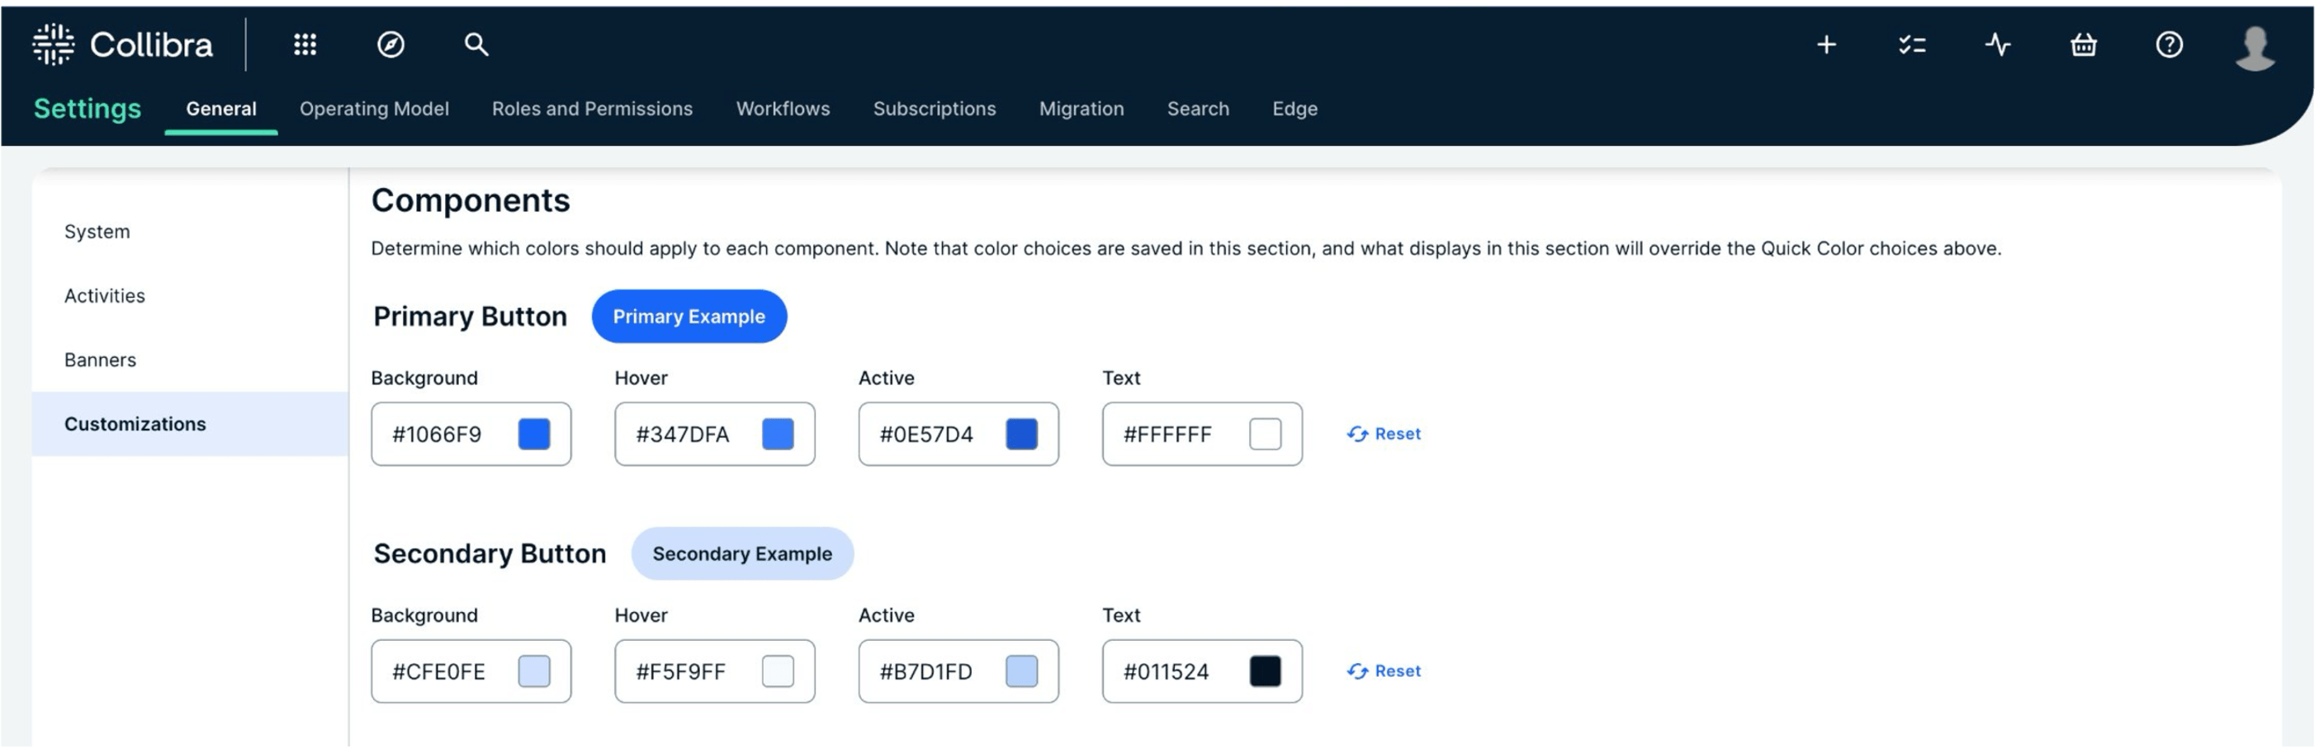Open secondary Active #B7D1FD color swatch

tap(1022, 671)
